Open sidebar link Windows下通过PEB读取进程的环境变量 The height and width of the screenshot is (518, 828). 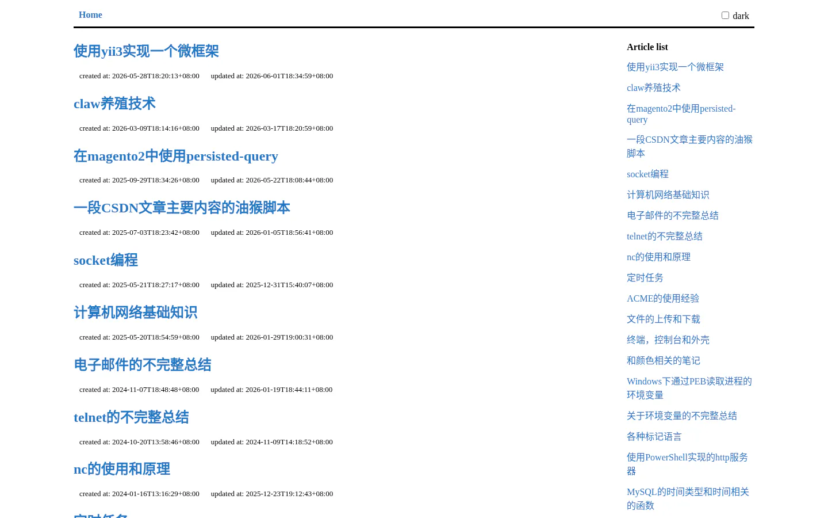[689, 388]
